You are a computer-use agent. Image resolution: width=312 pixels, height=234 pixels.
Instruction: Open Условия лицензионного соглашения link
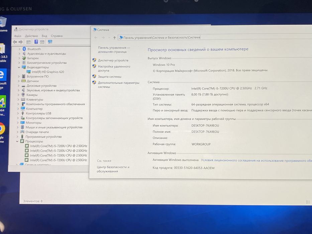(256, 160)
